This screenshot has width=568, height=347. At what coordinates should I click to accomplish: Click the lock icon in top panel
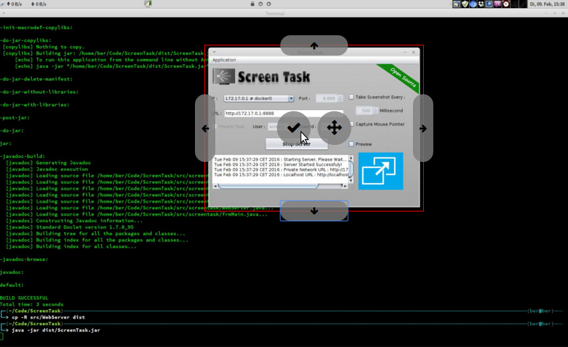pos(253,4)
